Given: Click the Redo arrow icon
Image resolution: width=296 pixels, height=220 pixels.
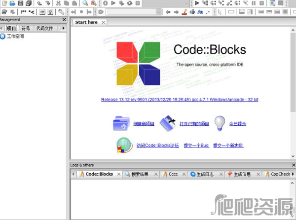Looking at the screenshot, I should [47, 3].
